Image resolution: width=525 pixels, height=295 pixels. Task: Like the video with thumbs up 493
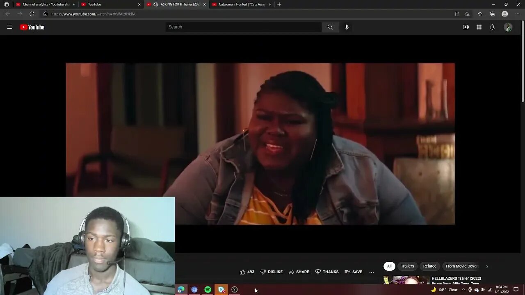click(247, 272)
